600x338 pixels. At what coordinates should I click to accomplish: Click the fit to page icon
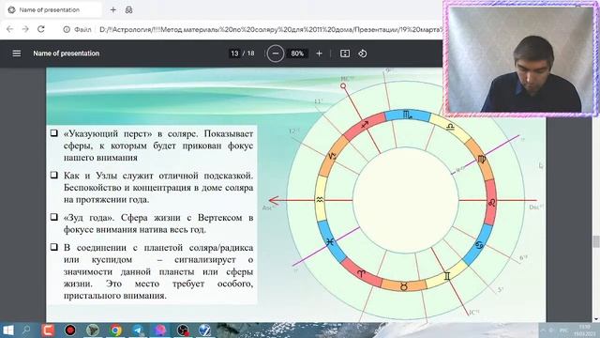[x=345, y=54]
